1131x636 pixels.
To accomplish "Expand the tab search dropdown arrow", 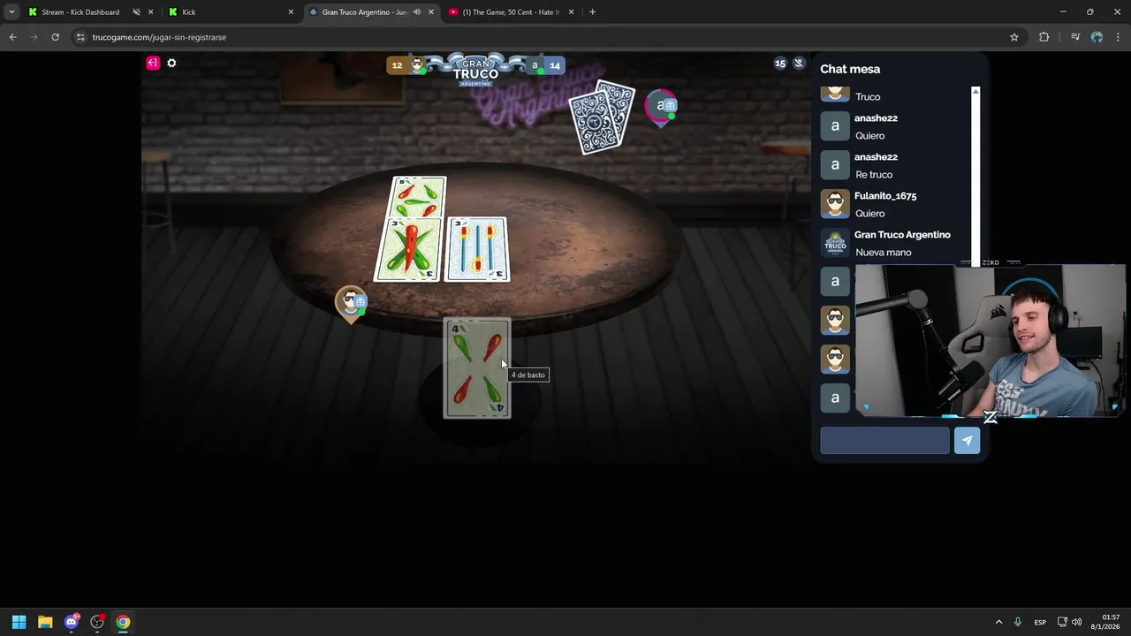I will (x=11, y=12).
